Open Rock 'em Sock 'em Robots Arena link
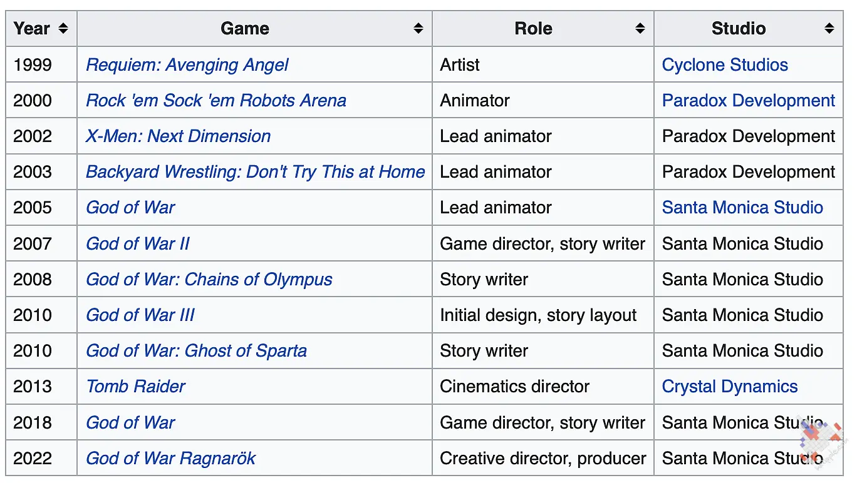Image resolution: width=862 pixels, height=483 pixels. click(216, 101)
